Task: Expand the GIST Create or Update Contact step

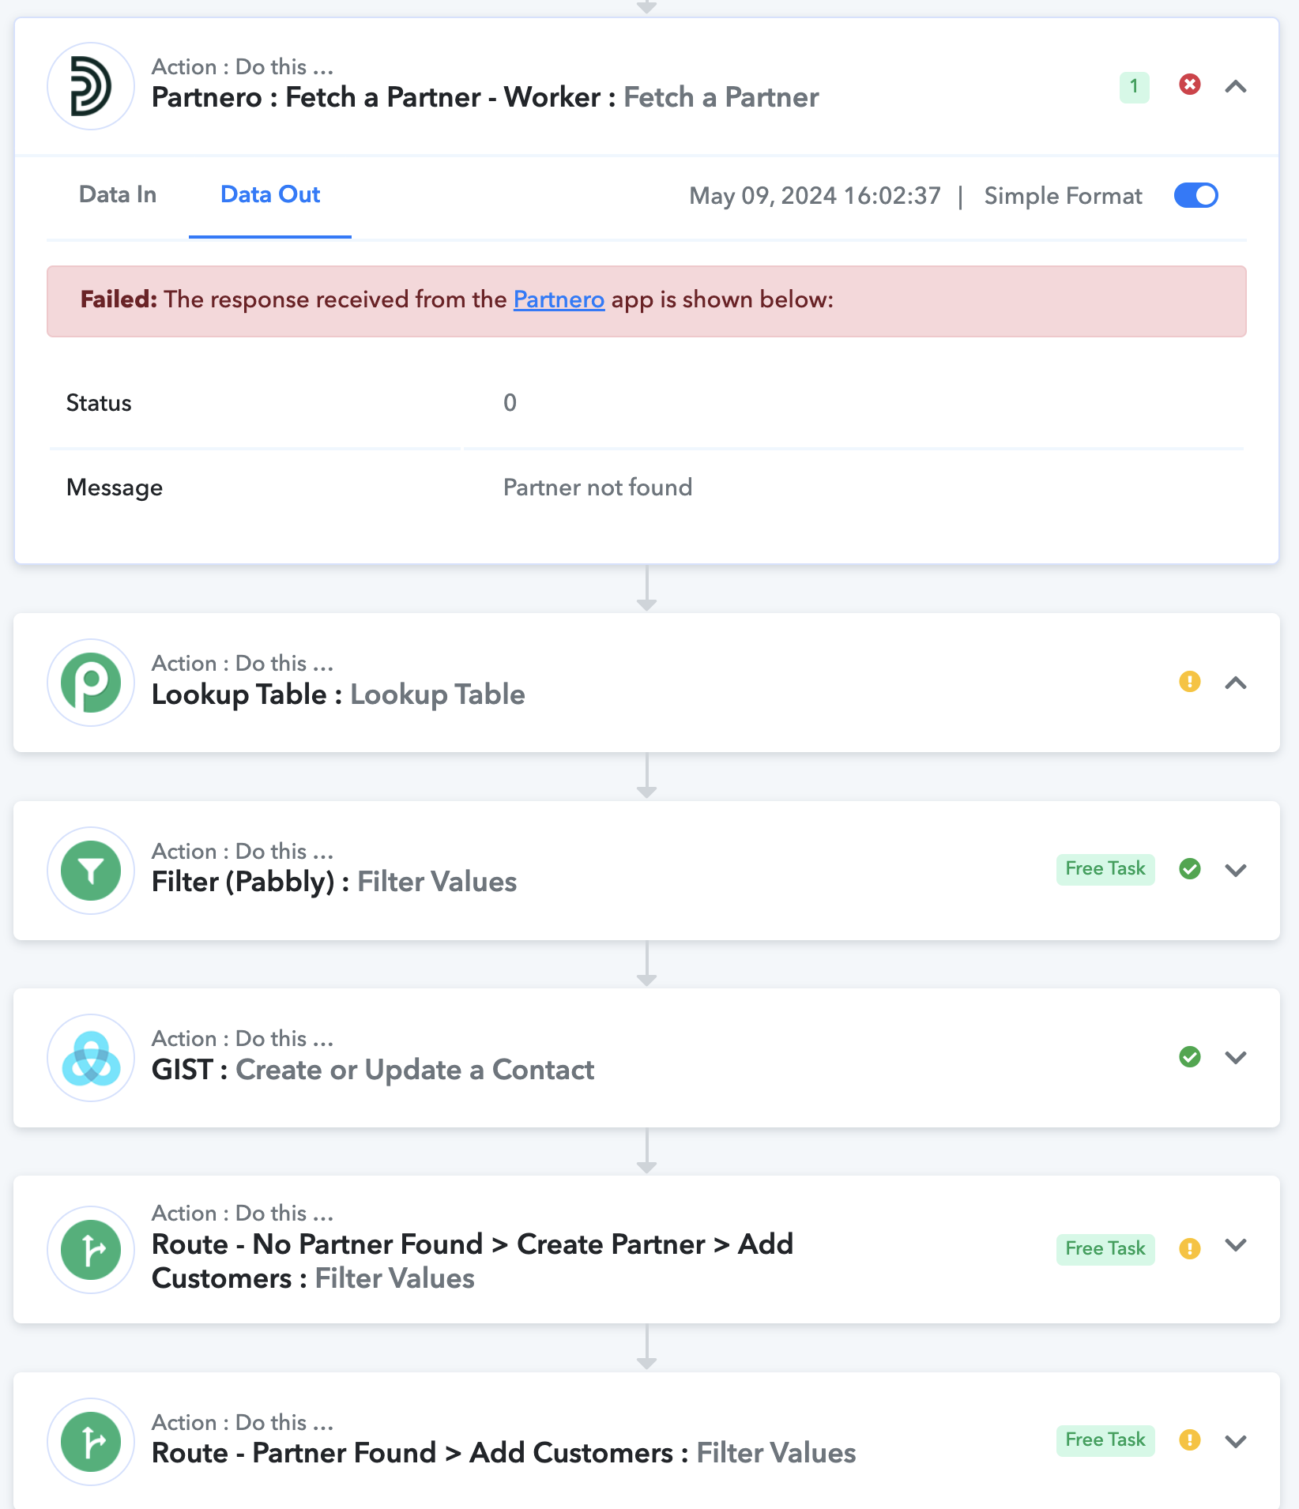Action: coord(1236,1057)
